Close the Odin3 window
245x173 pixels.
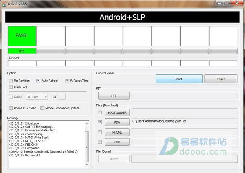click(237, 3)
